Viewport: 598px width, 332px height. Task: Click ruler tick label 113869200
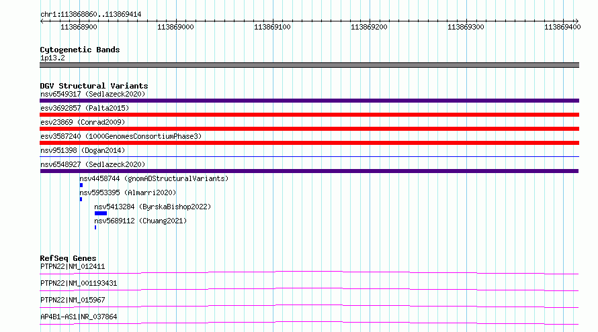click(x=369, y=27)
